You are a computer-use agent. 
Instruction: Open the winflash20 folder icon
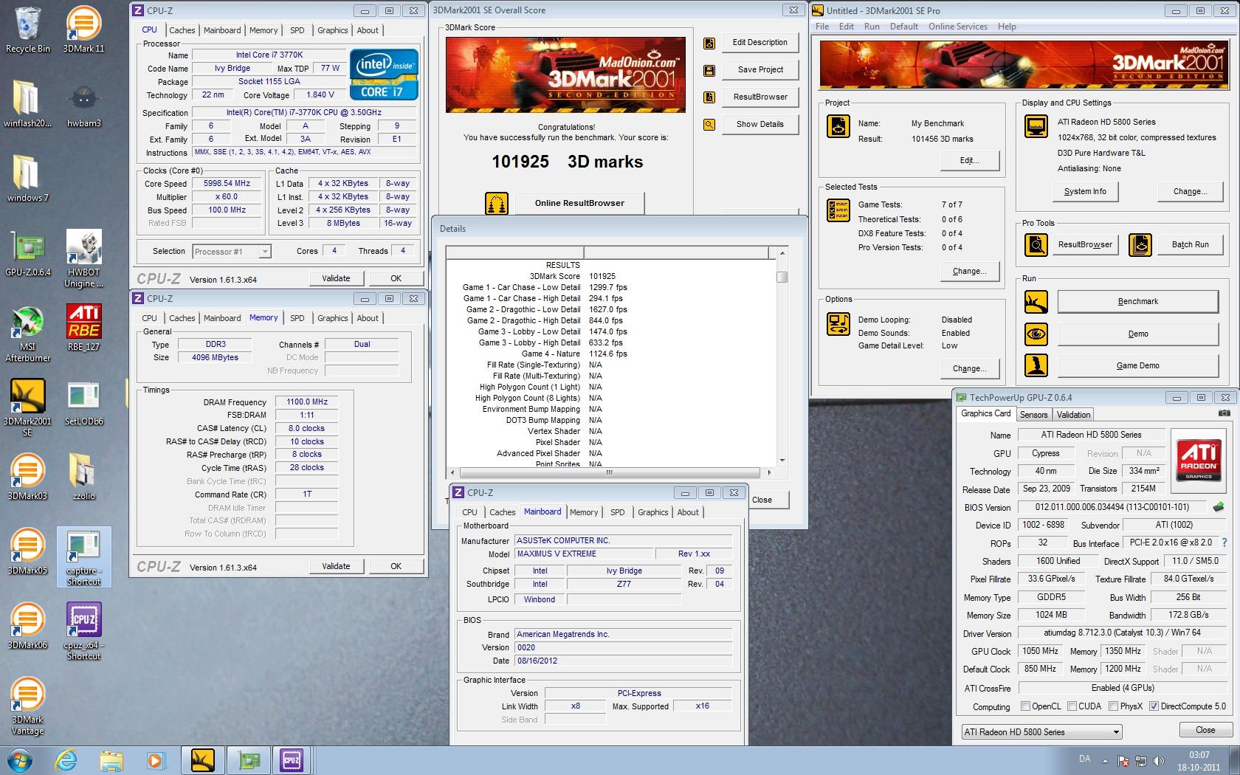[x=27, y=103]
